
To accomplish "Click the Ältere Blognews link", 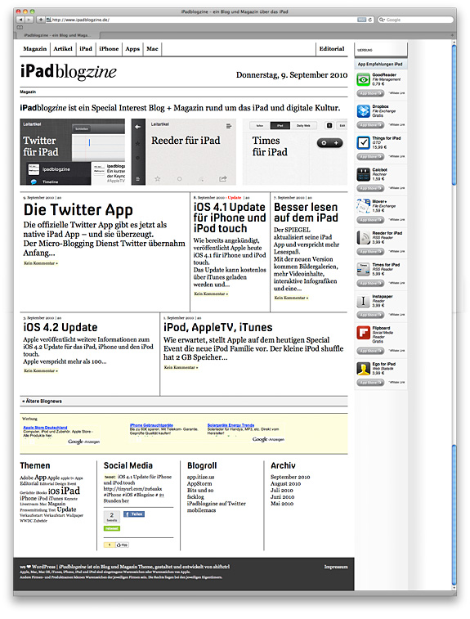I will 42,401.
